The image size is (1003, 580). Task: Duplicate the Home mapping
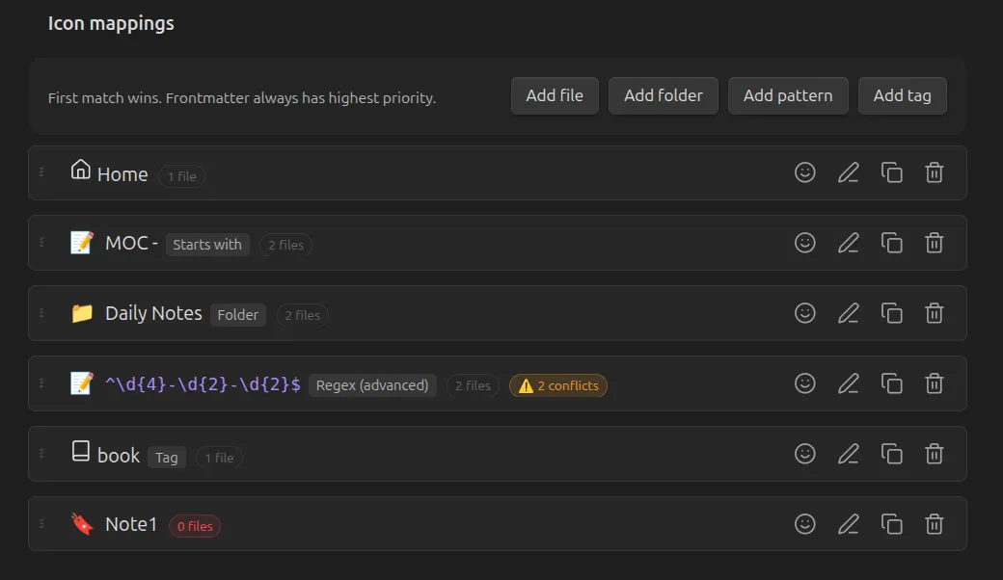(892, 172)
